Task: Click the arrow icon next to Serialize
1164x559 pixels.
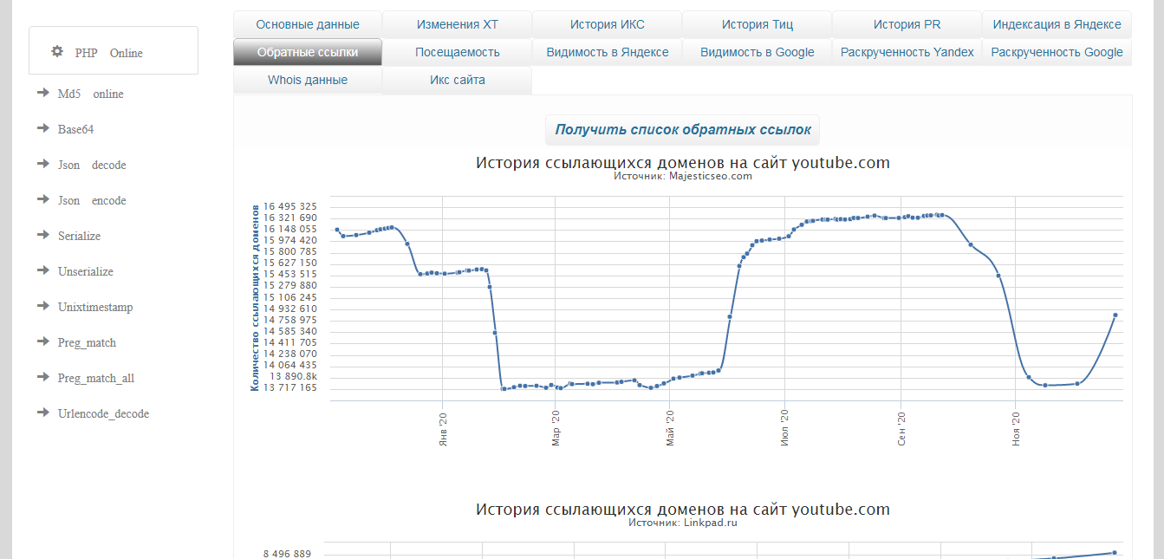Action: [42, 235]
